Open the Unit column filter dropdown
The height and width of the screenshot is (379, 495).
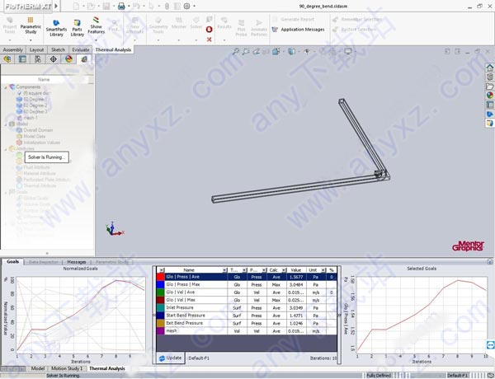[323, 270]
